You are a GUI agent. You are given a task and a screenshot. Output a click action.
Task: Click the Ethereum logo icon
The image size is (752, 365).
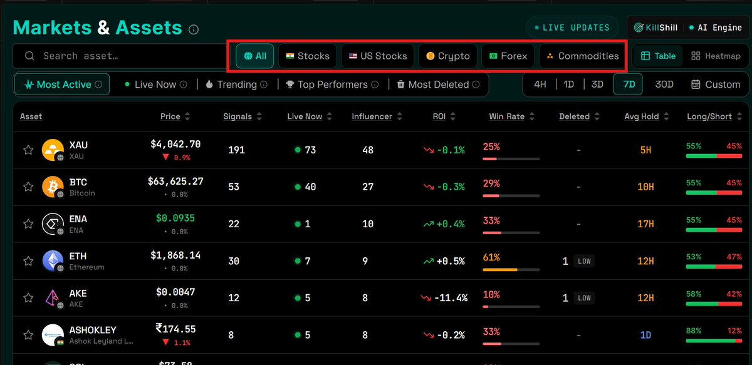click(x=53, y=260)
